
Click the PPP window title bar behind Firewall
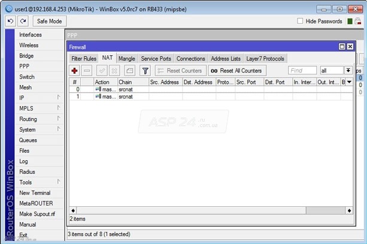(x=214, y=35)
